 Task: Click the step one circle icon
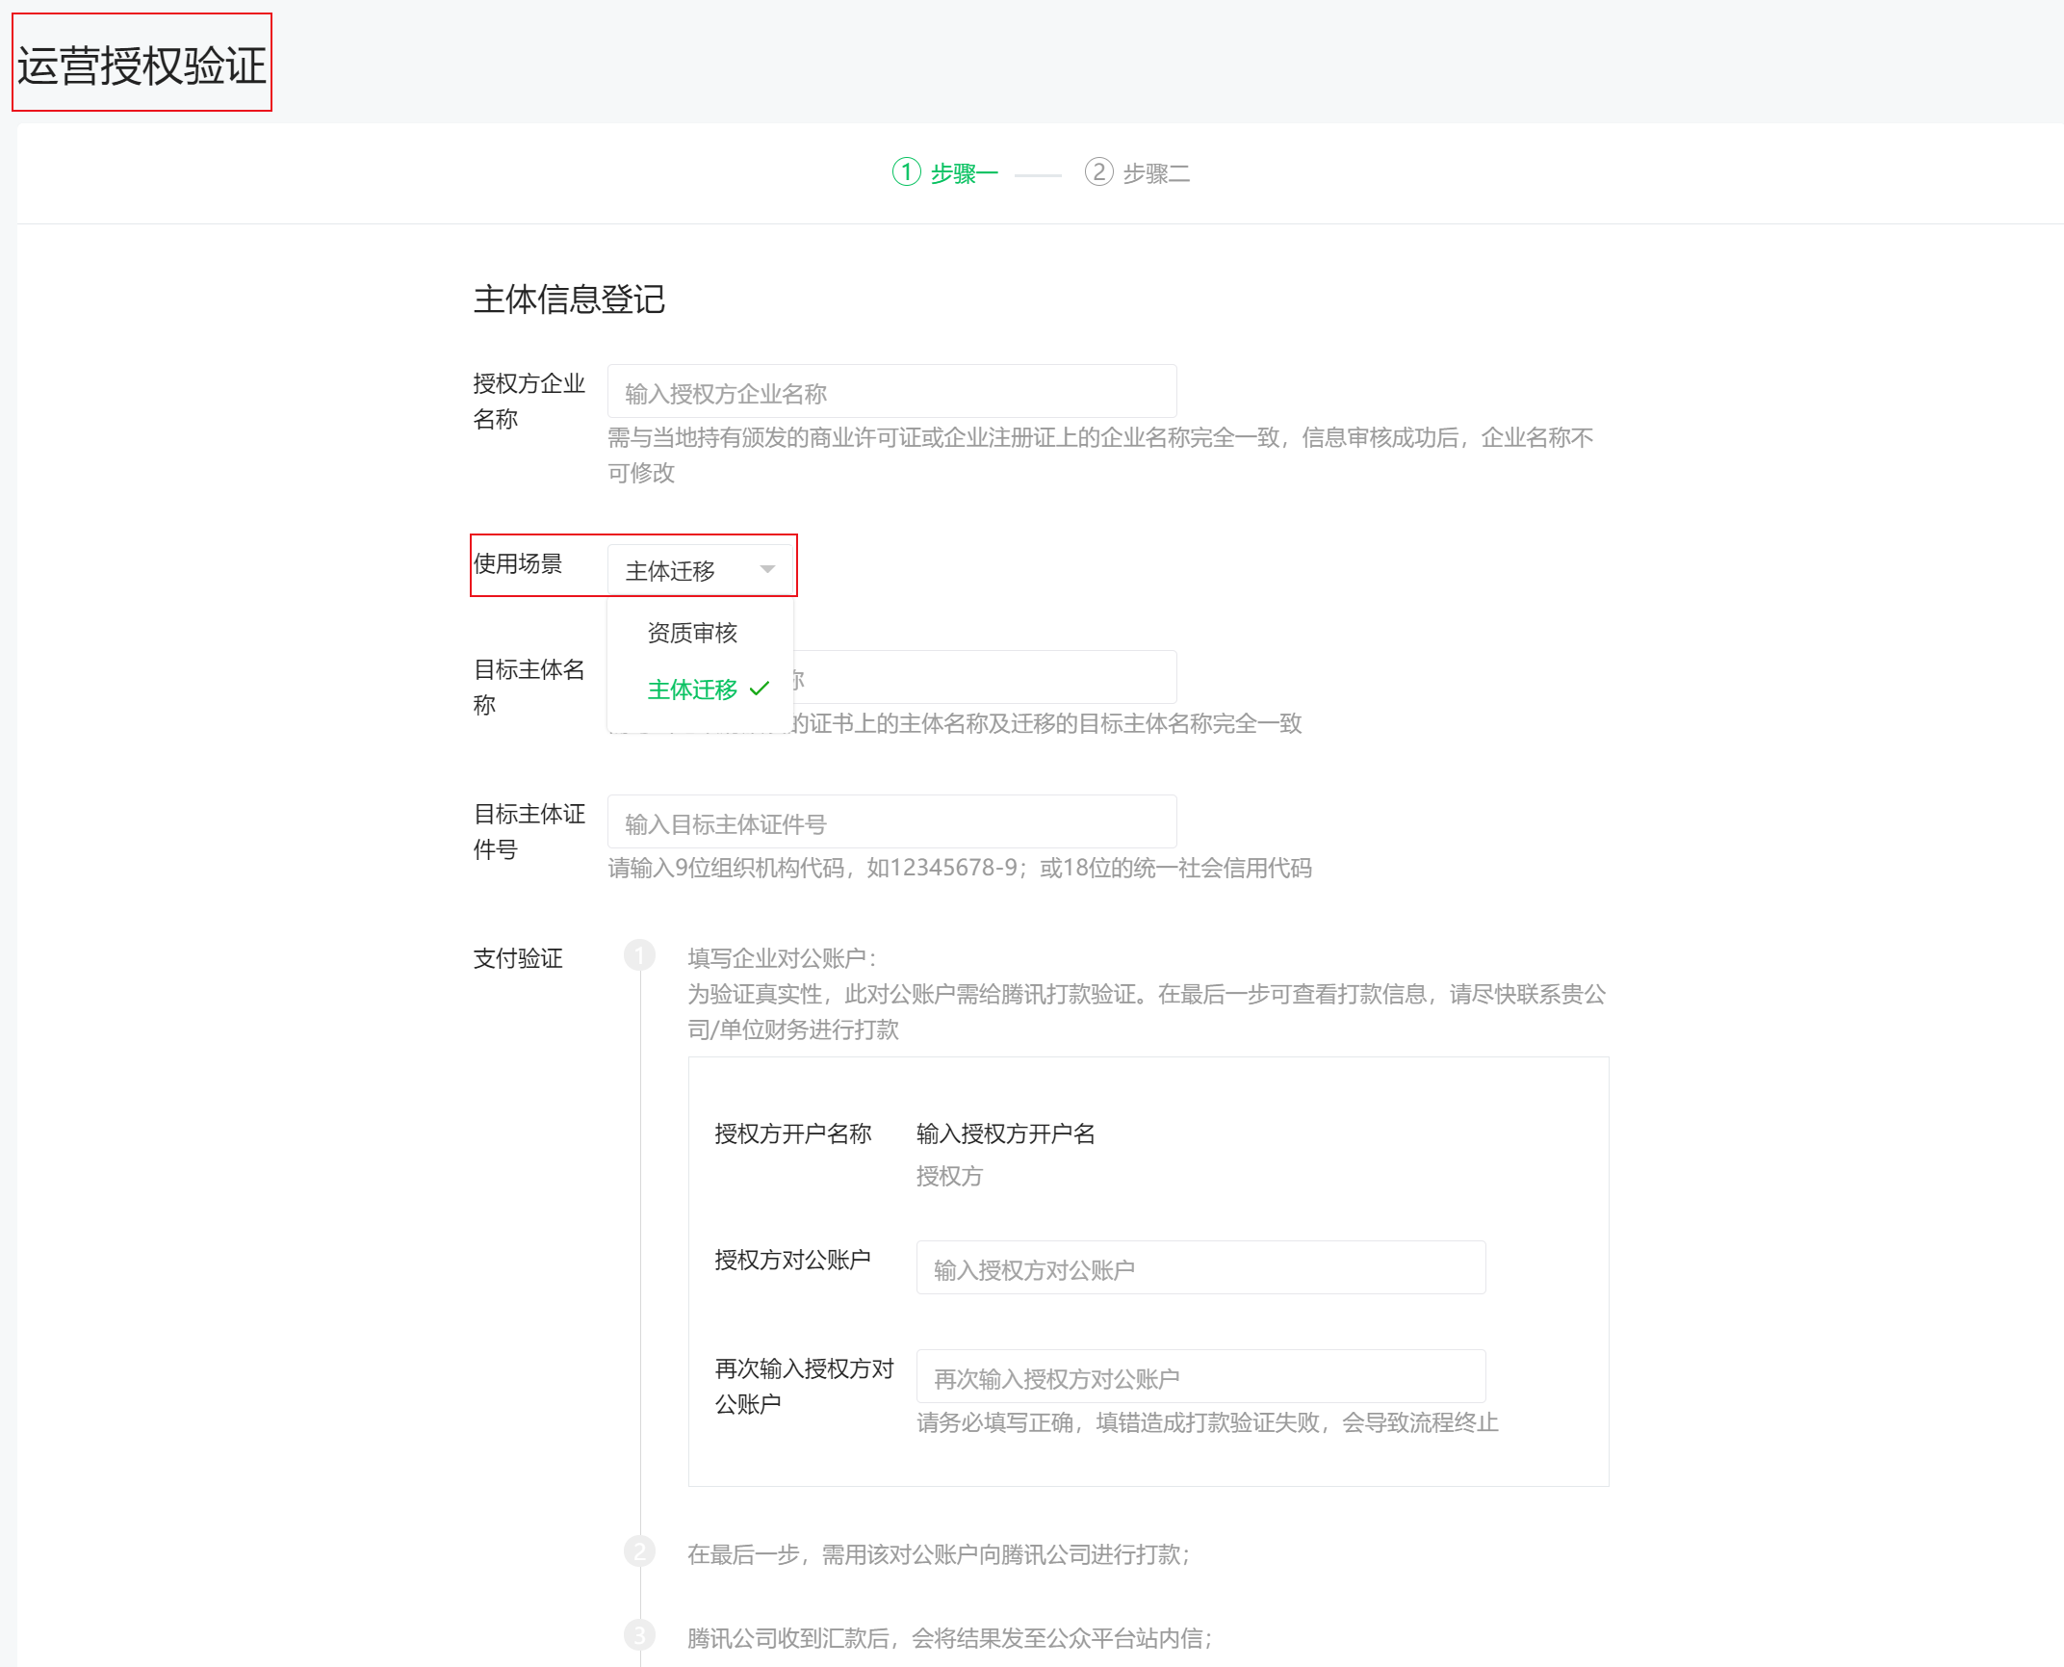[906, 172]
